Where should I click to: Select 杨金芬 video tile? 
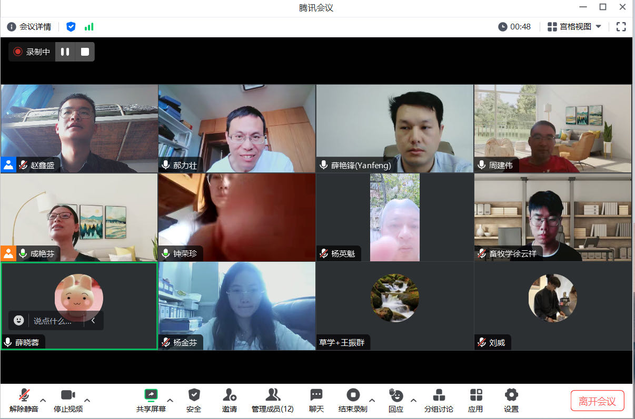click(237, 306)
